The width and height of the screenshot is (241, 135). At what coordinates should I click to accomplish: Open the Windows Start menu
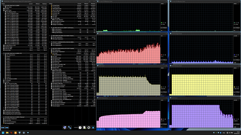[x=3, y=133]
